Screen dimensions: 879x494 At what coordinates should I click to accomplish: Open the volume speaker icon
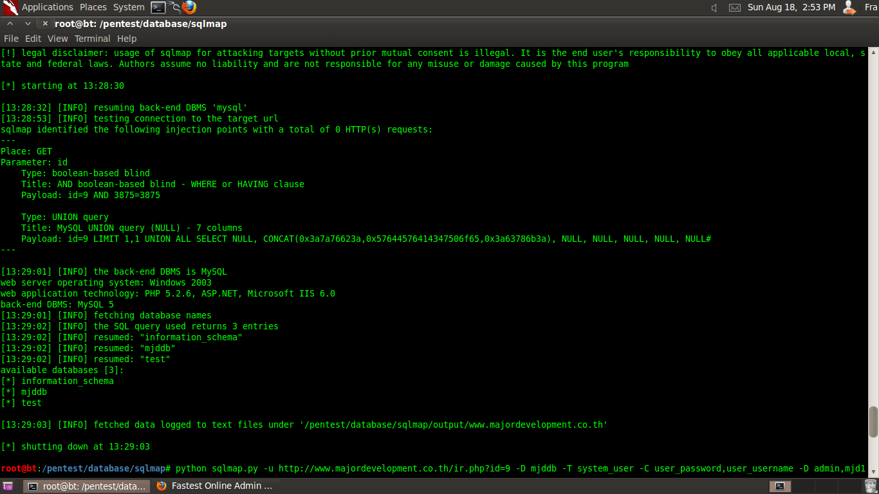click(x=714, y=8)
